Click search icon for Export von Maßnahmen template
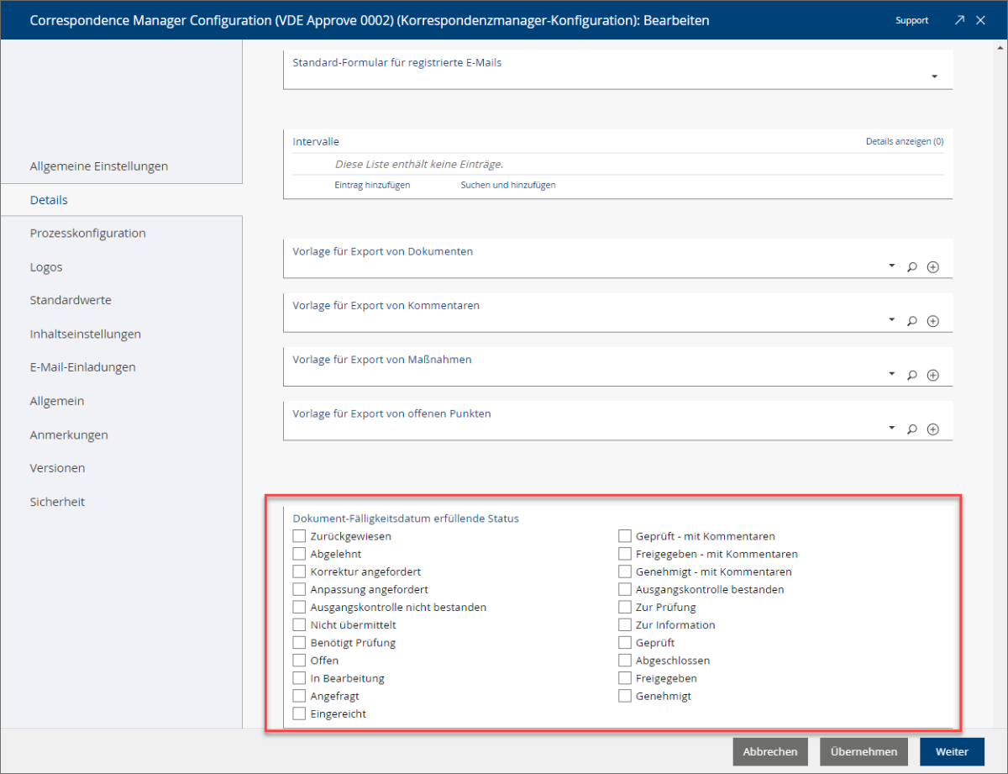This screenshot has height=774, width=1008. click(912, 376)
